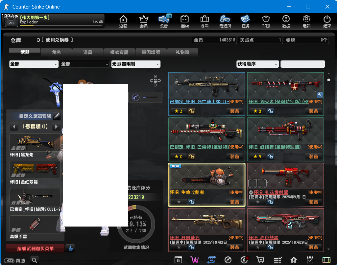This screenshot has width=337, height=265.
Task: Equip the 生命收割者 weapon via 装备
Action: point(234,202)
